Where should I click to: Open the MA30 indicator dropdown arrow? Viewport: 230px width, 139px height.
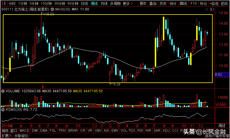click(52, 10)
